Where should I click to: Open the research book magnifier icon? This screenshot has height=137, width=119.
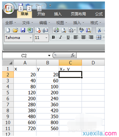[88, 30]
